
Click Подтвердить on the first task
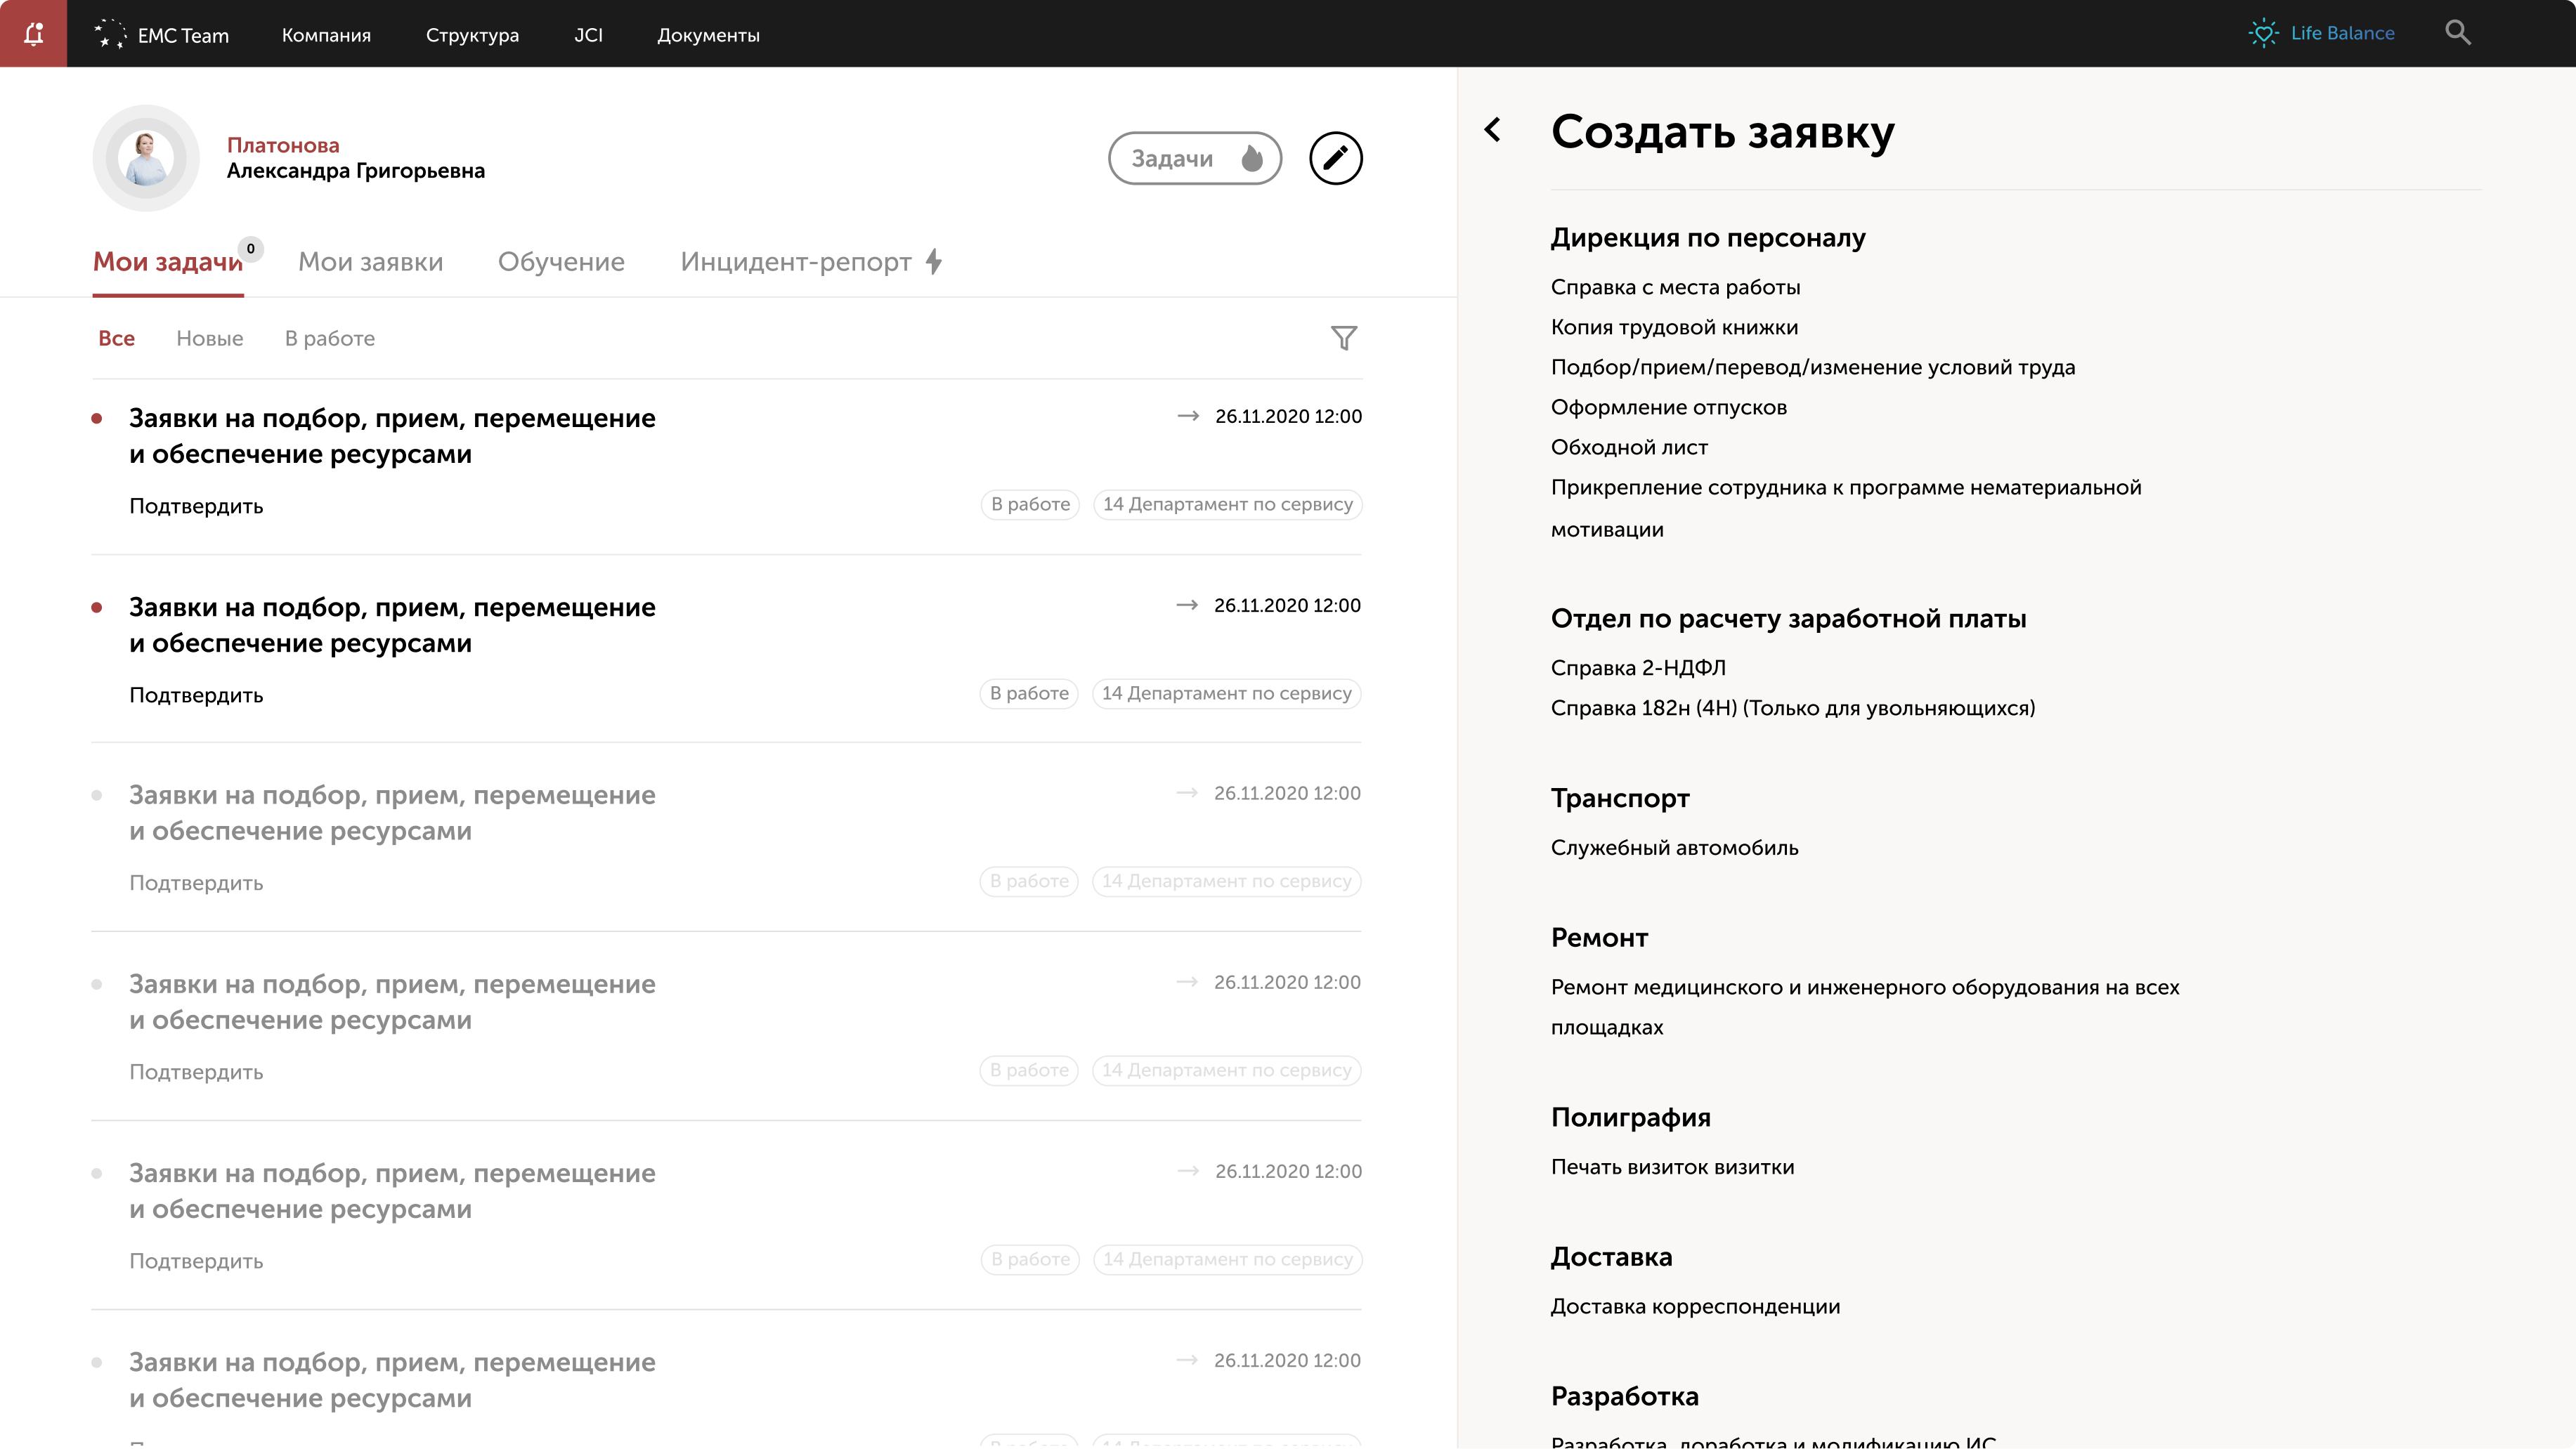click(x=196, y=506)
